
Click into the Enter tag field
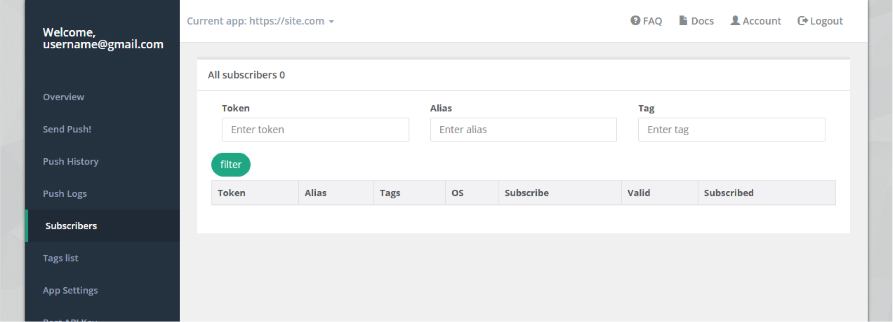click(x=731, y=130)
